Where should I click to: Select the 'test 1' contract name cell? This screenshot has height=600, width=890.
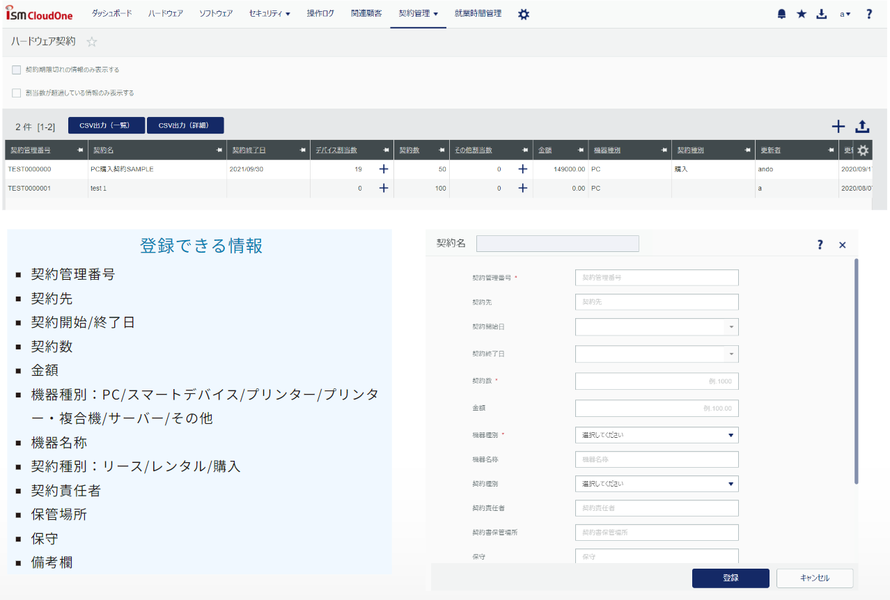coord(157,188)
